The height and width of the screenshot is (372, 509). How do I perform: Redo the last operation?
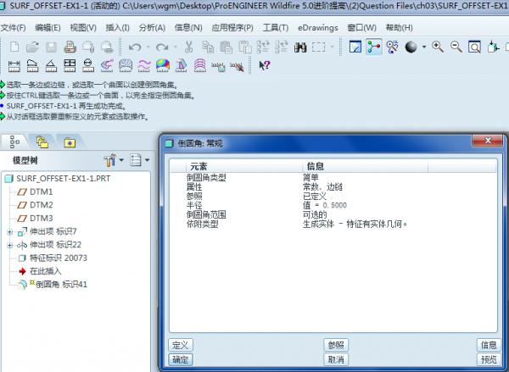(162, 47)
